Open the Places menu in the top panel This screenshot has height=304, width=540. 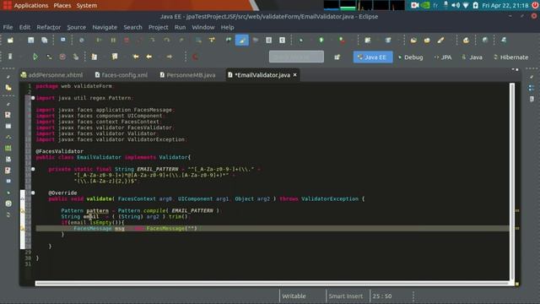pos(62,6)
